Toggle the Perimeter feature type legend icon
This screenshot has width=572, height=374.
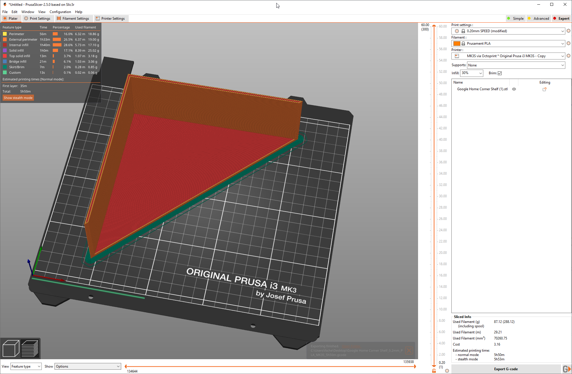(x=5, y=34)
